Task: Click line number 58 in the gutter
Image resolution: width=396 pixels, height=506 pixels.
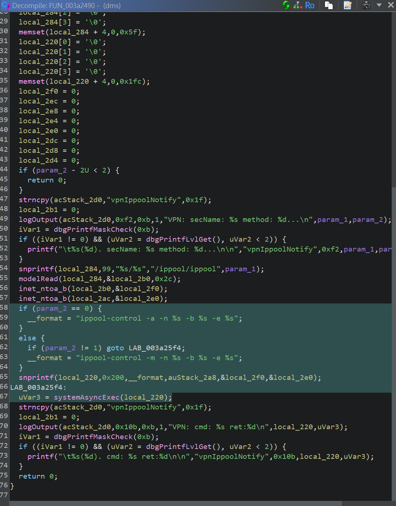Action: tap(4, 307)
